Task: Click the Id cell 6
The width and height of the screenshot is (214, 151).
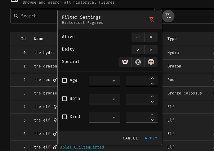Action: pyautogui.click(x=25, y=134)
